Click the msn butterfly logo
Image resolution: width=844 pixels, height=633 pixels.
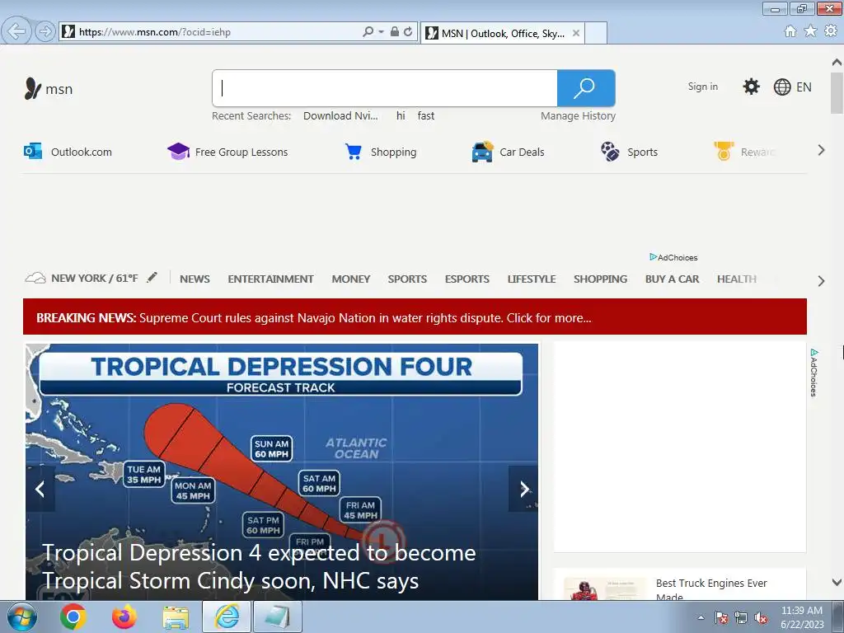[x=49, y=88]
